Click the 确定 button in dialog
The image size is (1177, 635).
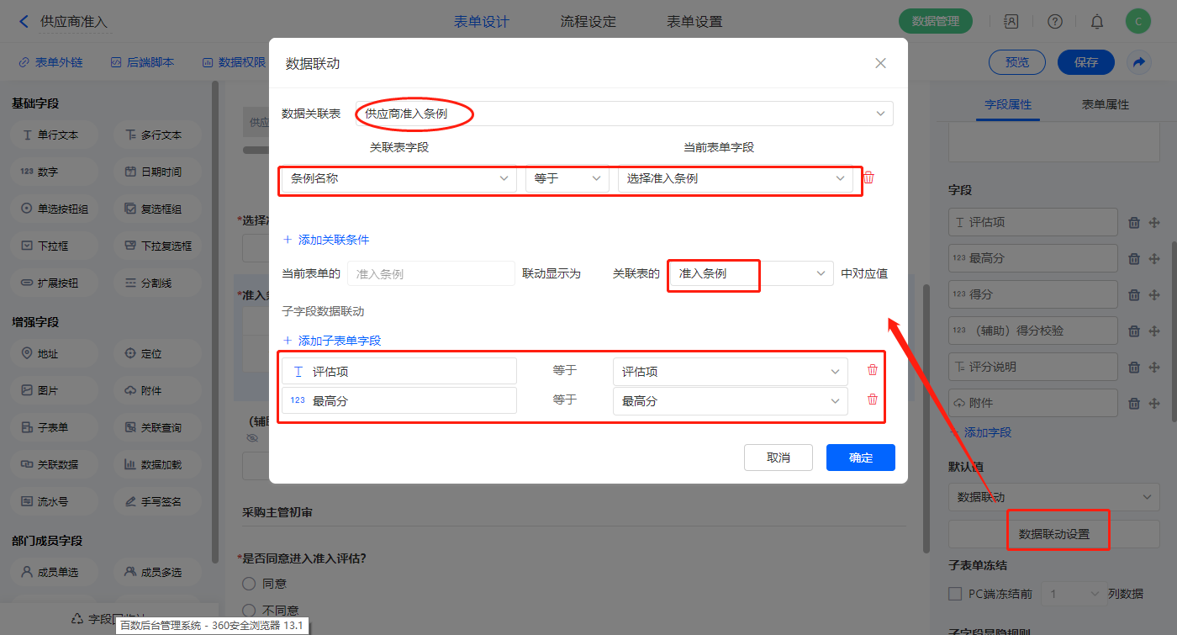point(860,458)
